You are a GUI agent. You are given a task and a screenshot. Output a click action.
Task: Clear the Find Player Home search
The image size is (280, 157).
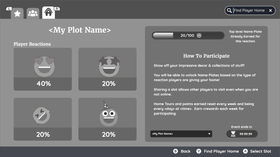pyautogui.click(x=270, y=11)
